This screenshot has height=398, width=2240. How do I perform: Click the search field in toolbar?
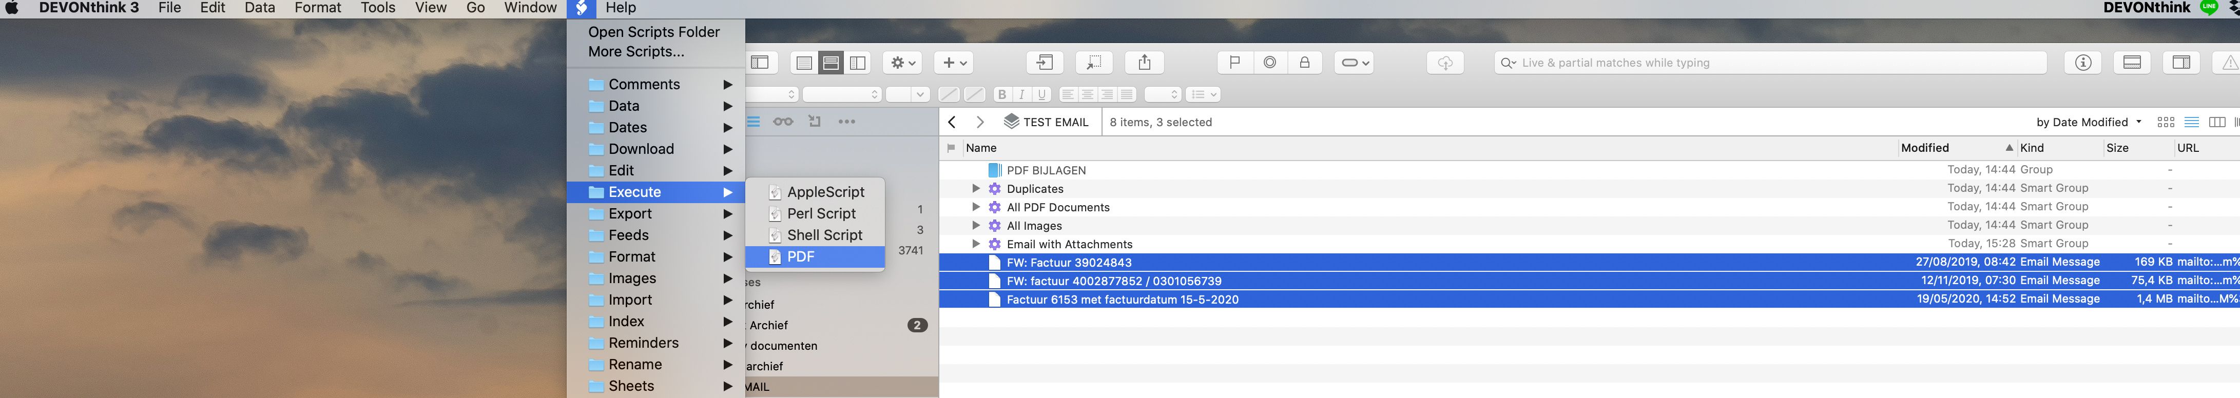pos(1770,63)
